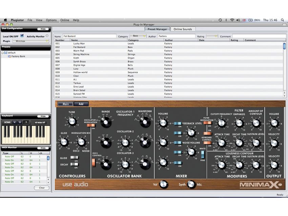Switch to the Add synth page
Image resolution: width=288 pixels, height=216 pixels.
pyautogui.click(x=81, y=104)
